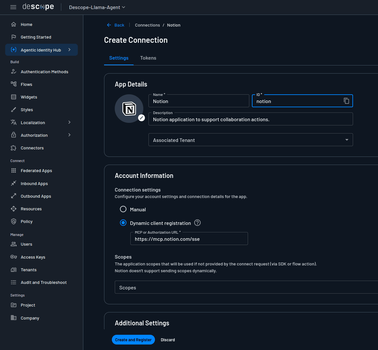This screenshot has width=378, height=350.
Task: Click the Access Keys key icon
Action: click(14, 257)
